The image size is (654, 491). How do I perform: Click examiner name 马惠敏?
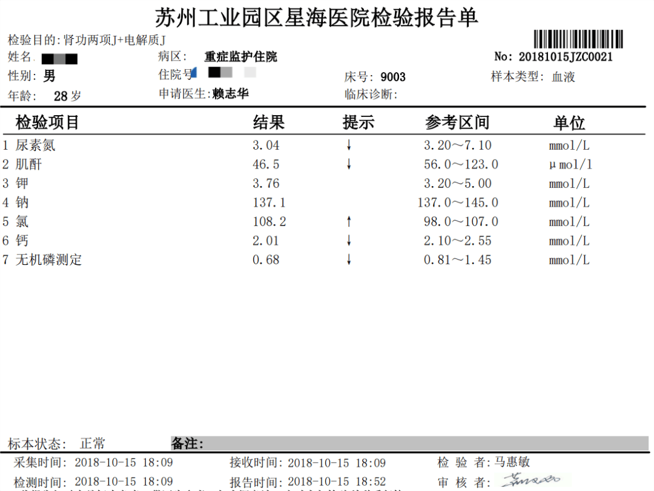click(512, 462)
